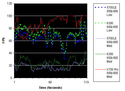Click the 119 label on time axis
Viewport: 125px width, 91px height.
click(x=86, y=82)
